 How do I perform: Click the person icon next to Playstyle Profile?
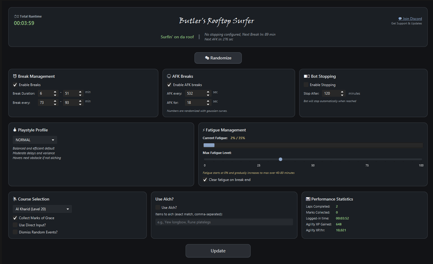point(15,130)
